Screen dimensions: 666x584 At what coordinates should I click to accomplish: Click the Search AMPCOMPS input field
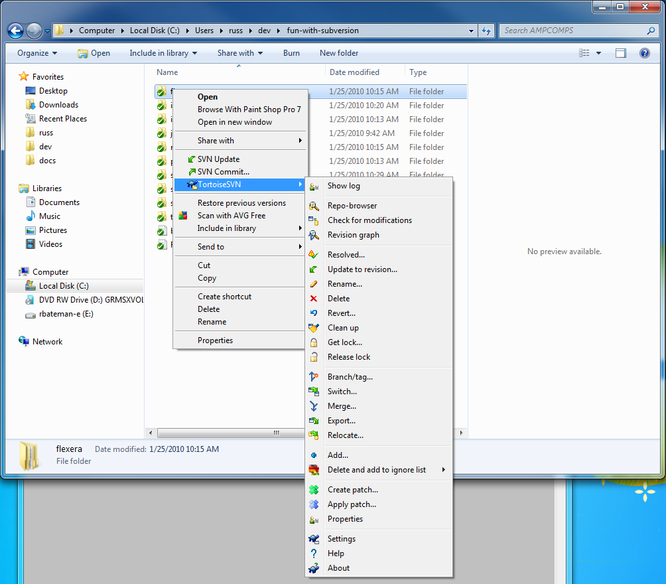pyautogui.click(x=573, y=31)
